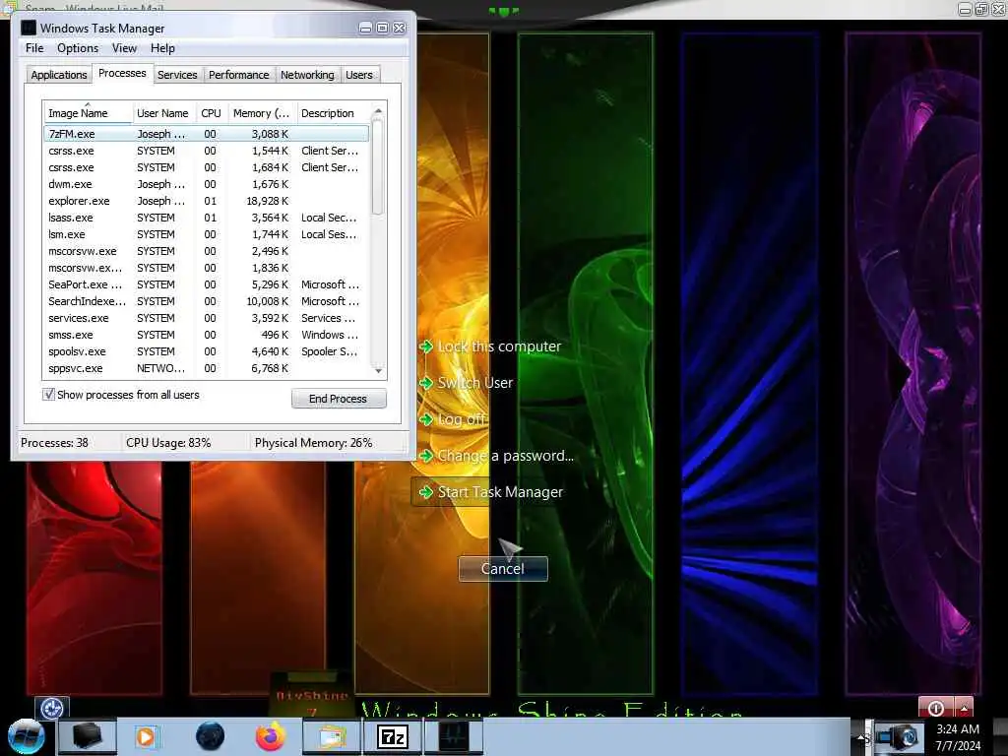
Task: Choose Start Task Manager option
Action: [492, 492]
